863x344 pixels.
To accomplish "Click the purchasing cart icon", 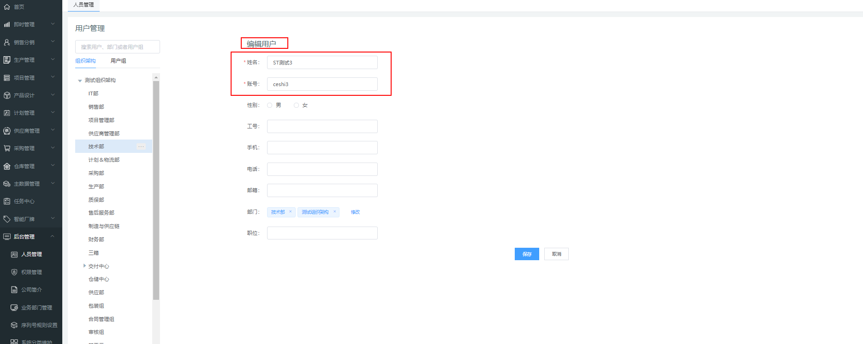I will pos(7,148).
